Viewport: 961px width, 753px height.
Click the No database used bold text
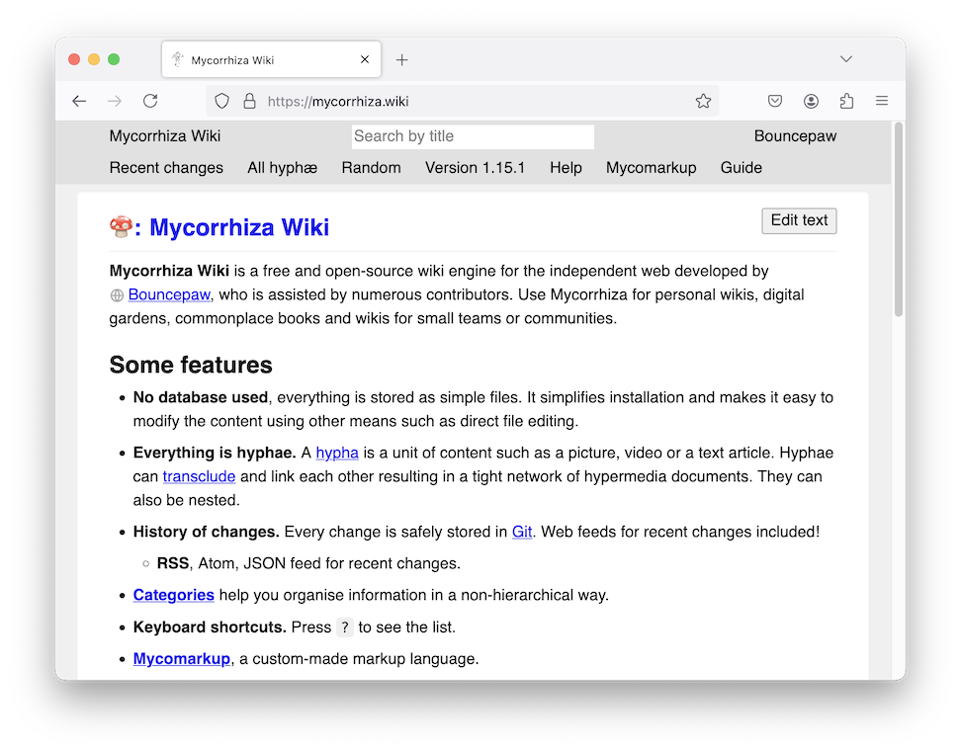(201, 397)
